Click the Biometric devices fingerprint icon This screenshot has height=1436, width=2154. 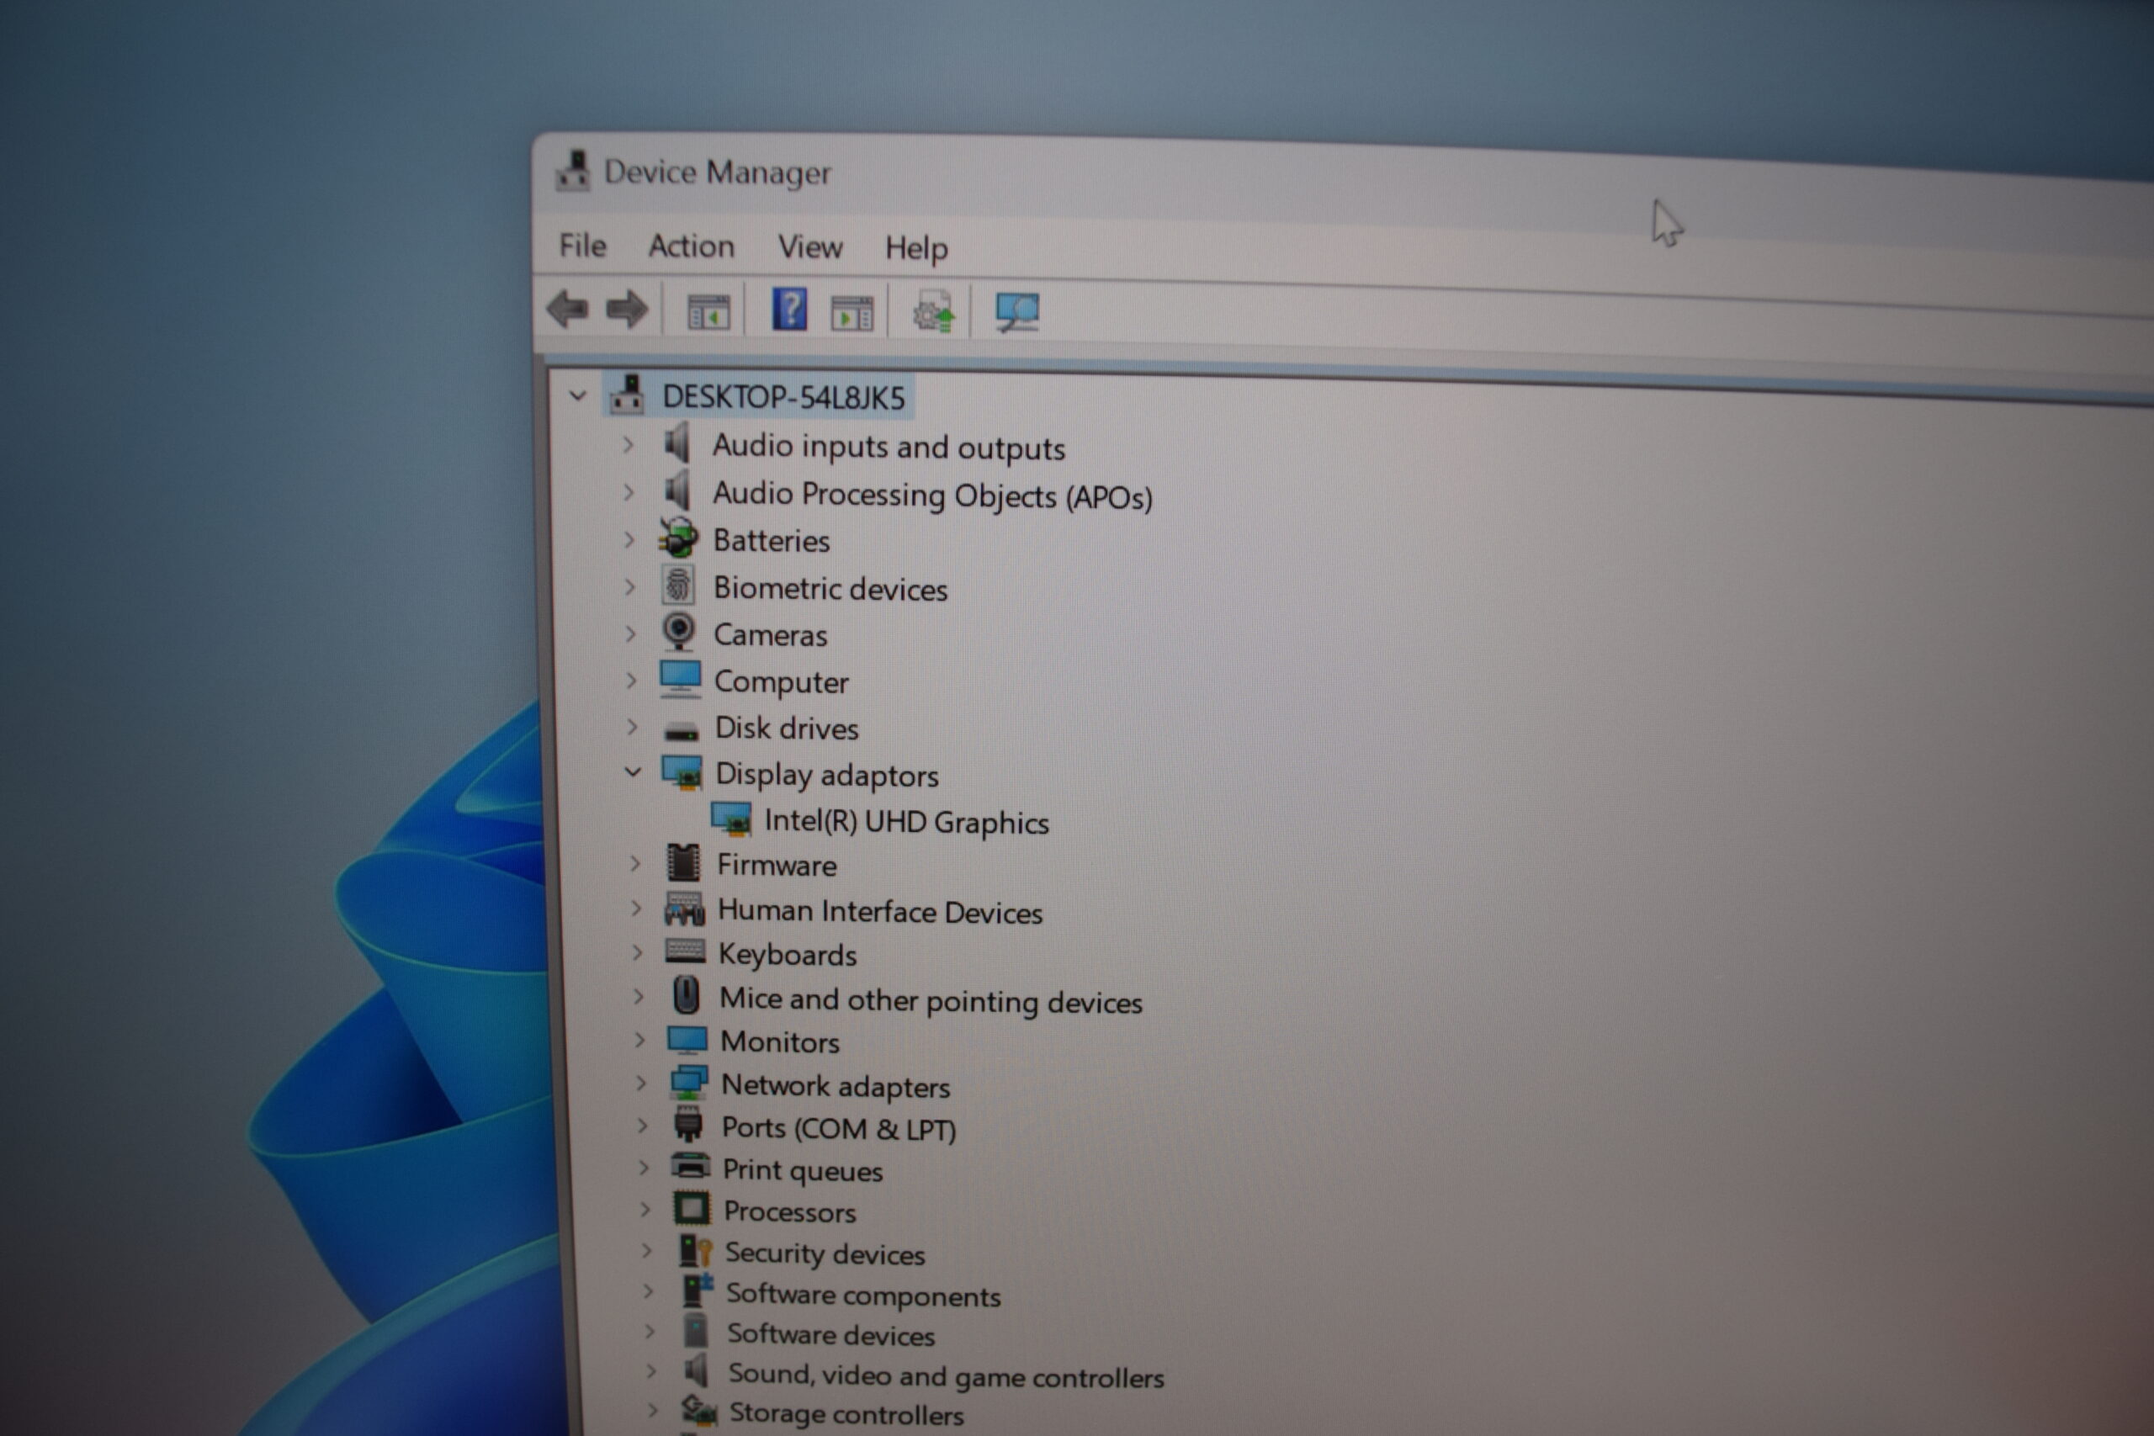click(679, 586)
